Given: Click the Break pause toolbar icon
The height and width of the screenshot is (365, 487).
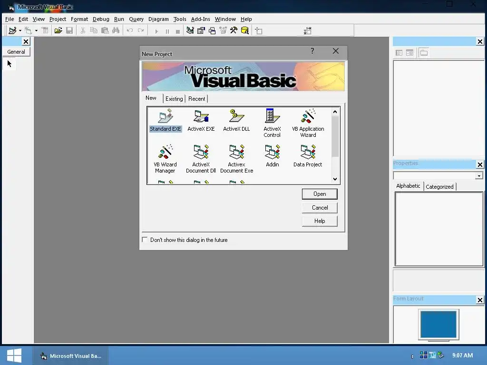Looking at the screenshot, I should [167, 31].
